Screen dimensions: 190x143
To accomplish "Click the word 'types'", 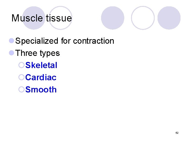I will (50, 53).
